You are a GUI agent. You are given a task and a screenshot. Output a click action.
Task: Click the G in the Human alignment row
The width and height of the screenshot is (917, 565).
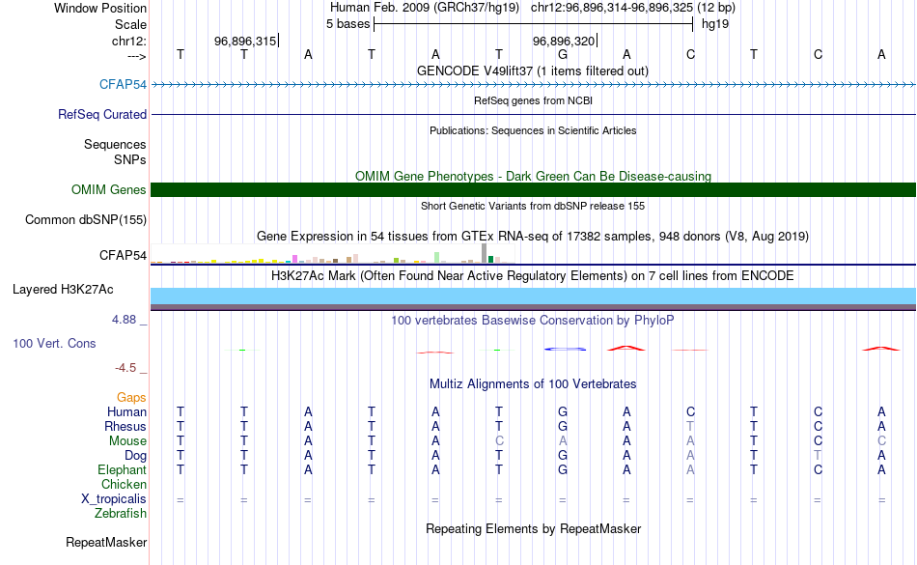[563, 411]
